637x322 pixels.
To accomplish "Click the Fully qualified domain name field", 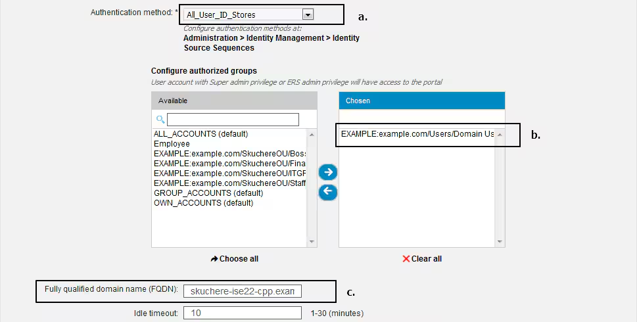I will 242,291.
